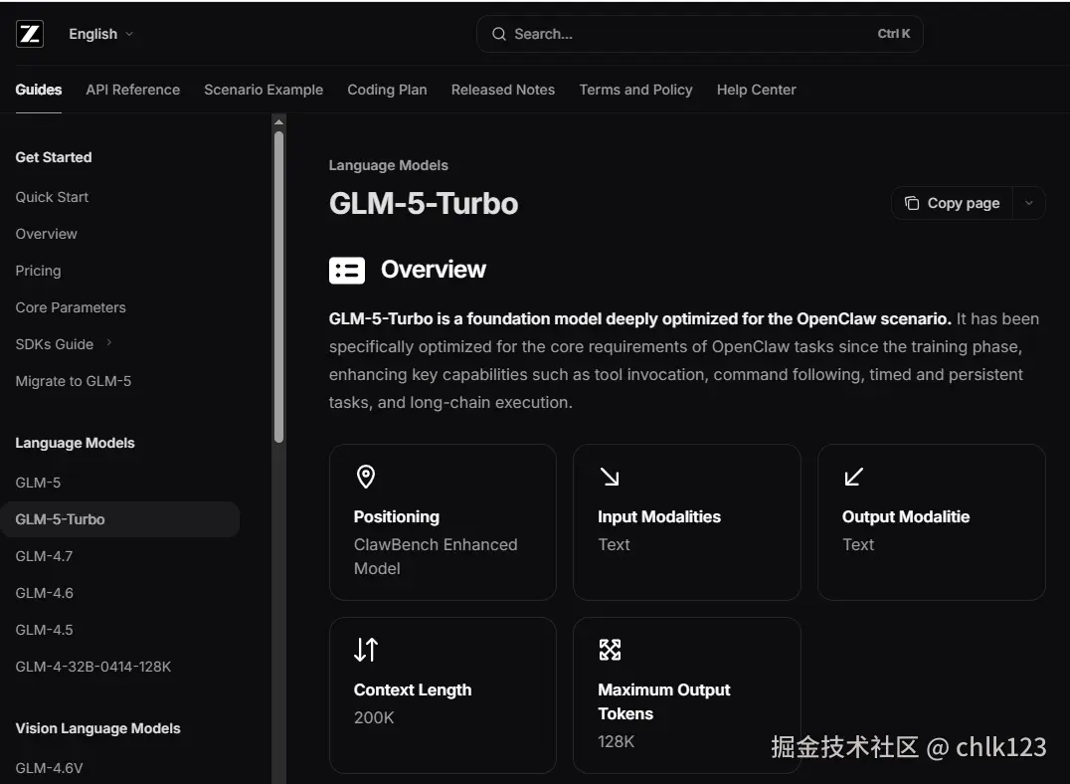This screenshot has height=784, width=1070.
Task: Go to the Help Center tab
Action: 756,90
